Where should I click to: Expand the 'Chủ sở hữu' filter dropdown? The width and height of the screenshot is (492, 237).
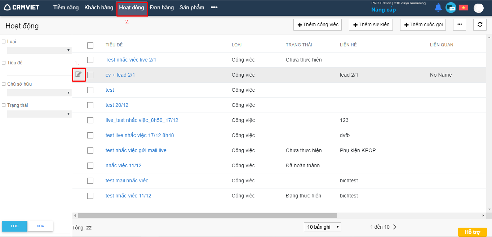[39, 92]
